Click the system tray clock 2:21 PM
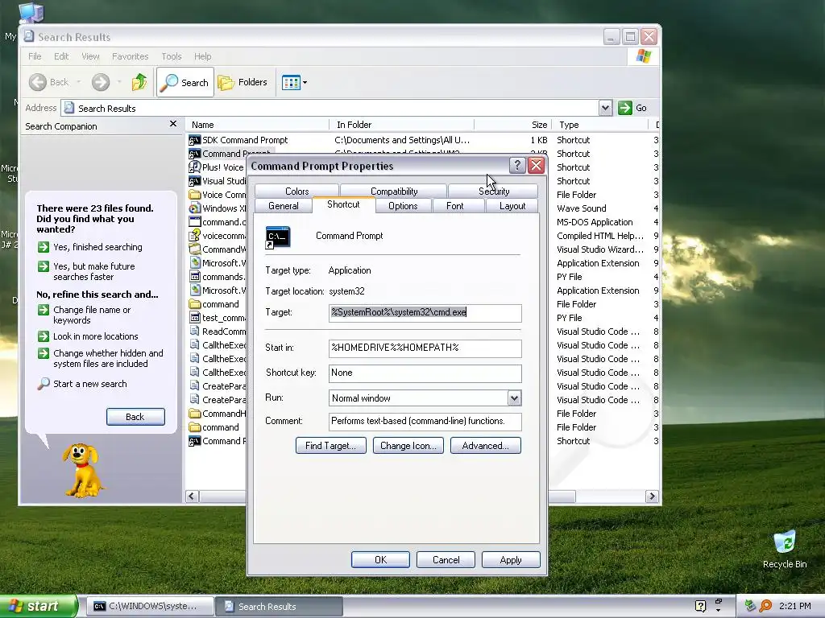The width and height of the screenshot is (825, 618). point(794,606)
